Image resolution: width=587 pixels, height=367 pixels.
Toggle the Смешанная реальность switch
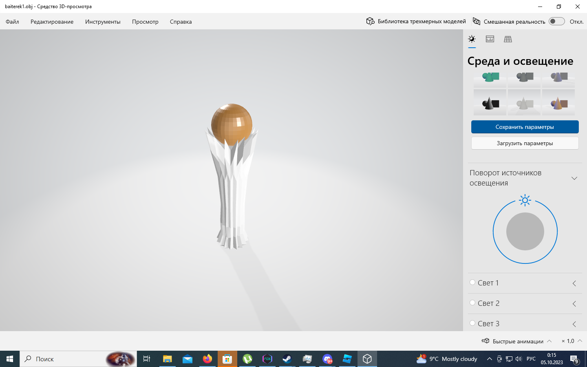point(556,21)
